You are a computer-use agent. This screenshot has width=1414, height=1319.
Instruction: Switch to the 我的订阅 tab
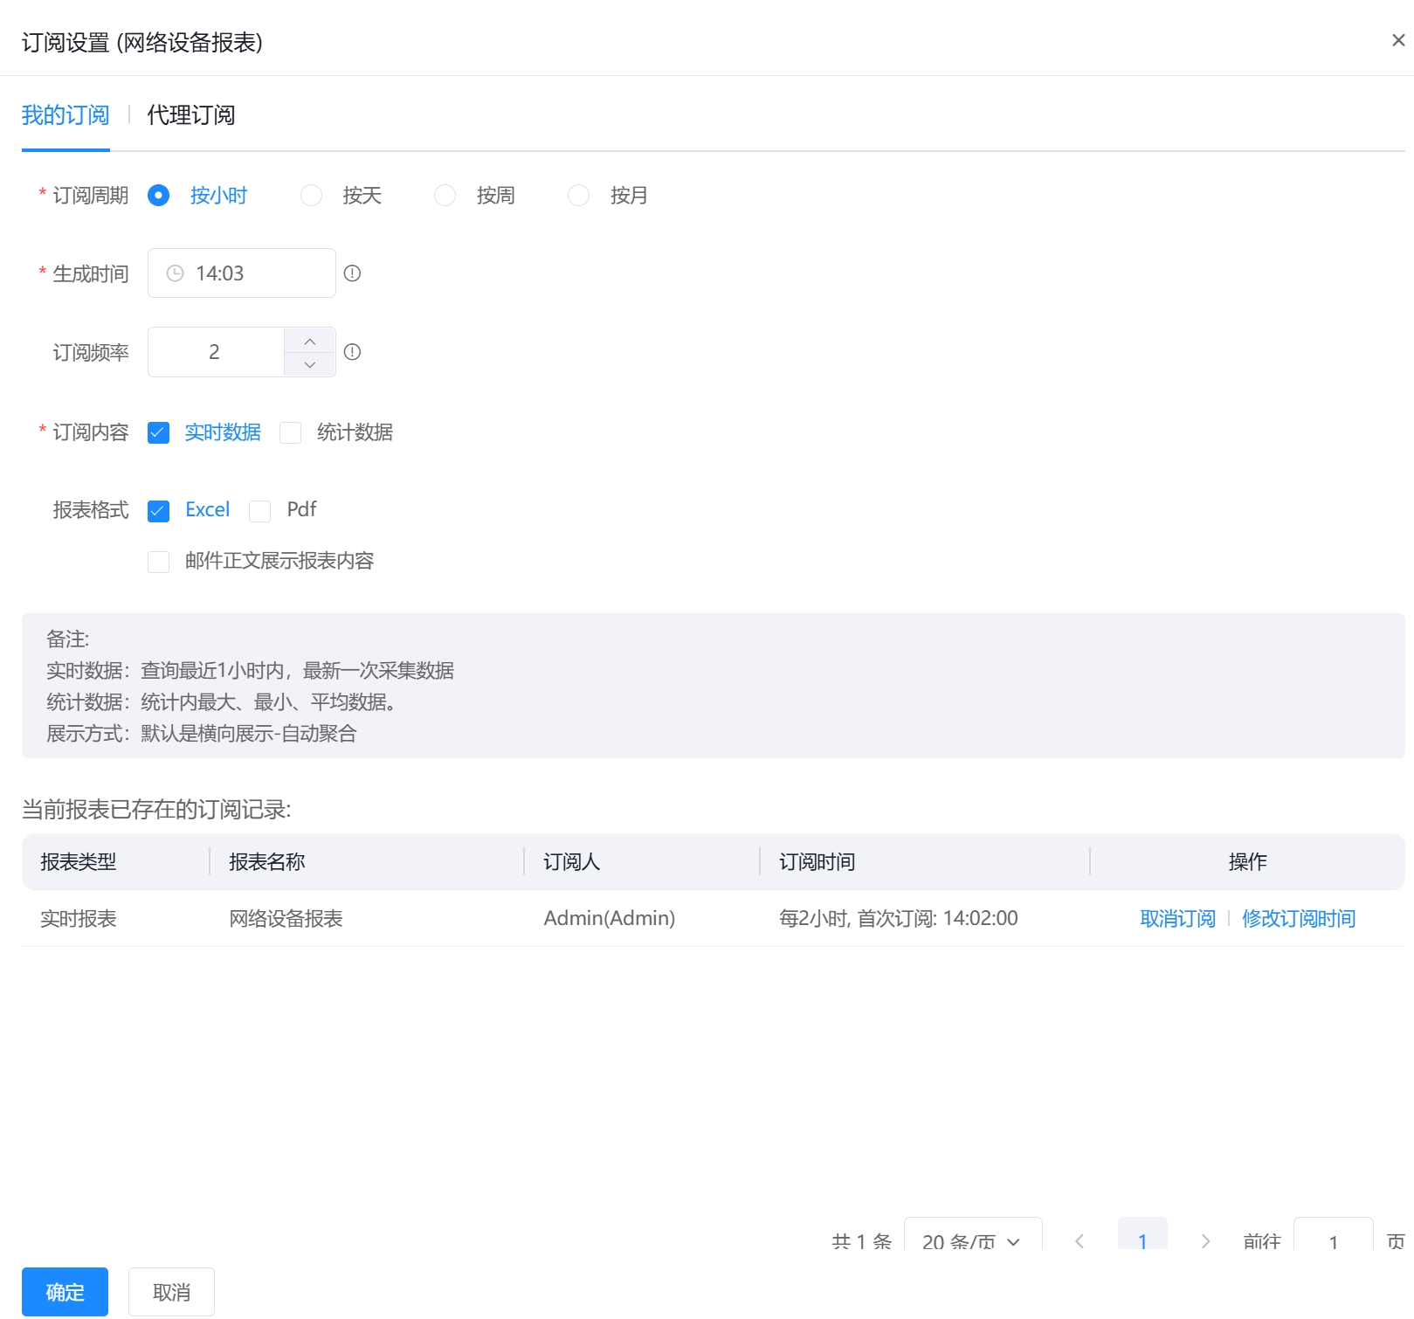[66, 115]
